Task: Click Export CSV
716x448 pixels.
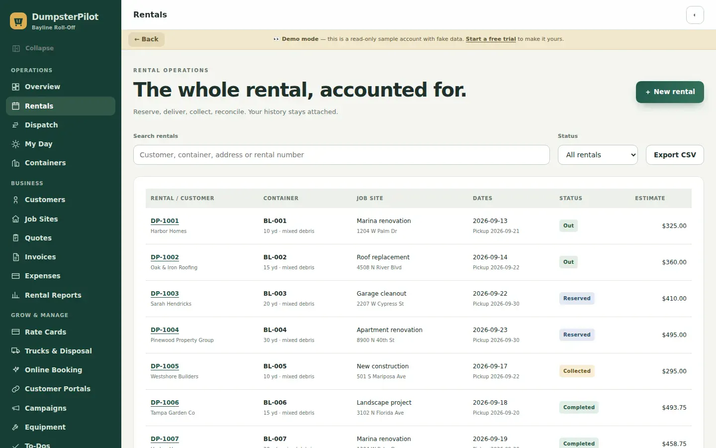Action: 675,155
